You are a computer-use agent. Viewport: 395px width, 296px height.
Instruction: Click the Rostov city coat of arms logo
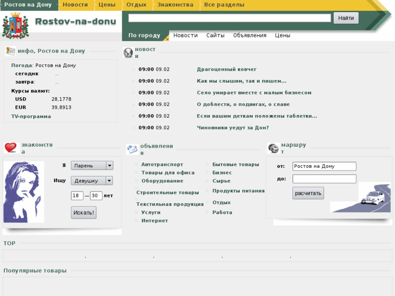(15, 26)
